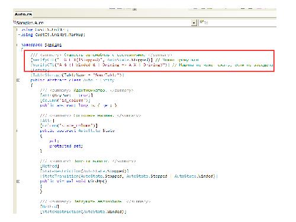The height and width of the screenshot is (222, 296).
Task: Open the Id member navigation combo box
Action: [237, 22]
